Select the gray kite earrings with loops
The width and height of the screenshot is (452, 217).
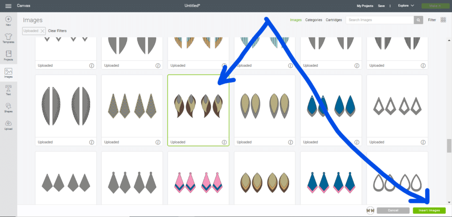[x=132, y=178]
